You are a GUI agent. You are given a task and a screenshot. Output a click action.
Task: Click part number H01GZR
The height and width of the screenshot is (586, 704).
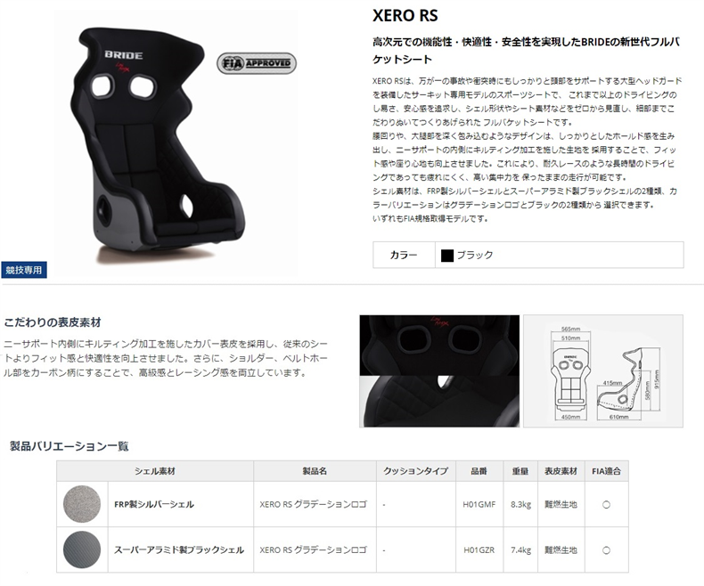click(479, 549)
